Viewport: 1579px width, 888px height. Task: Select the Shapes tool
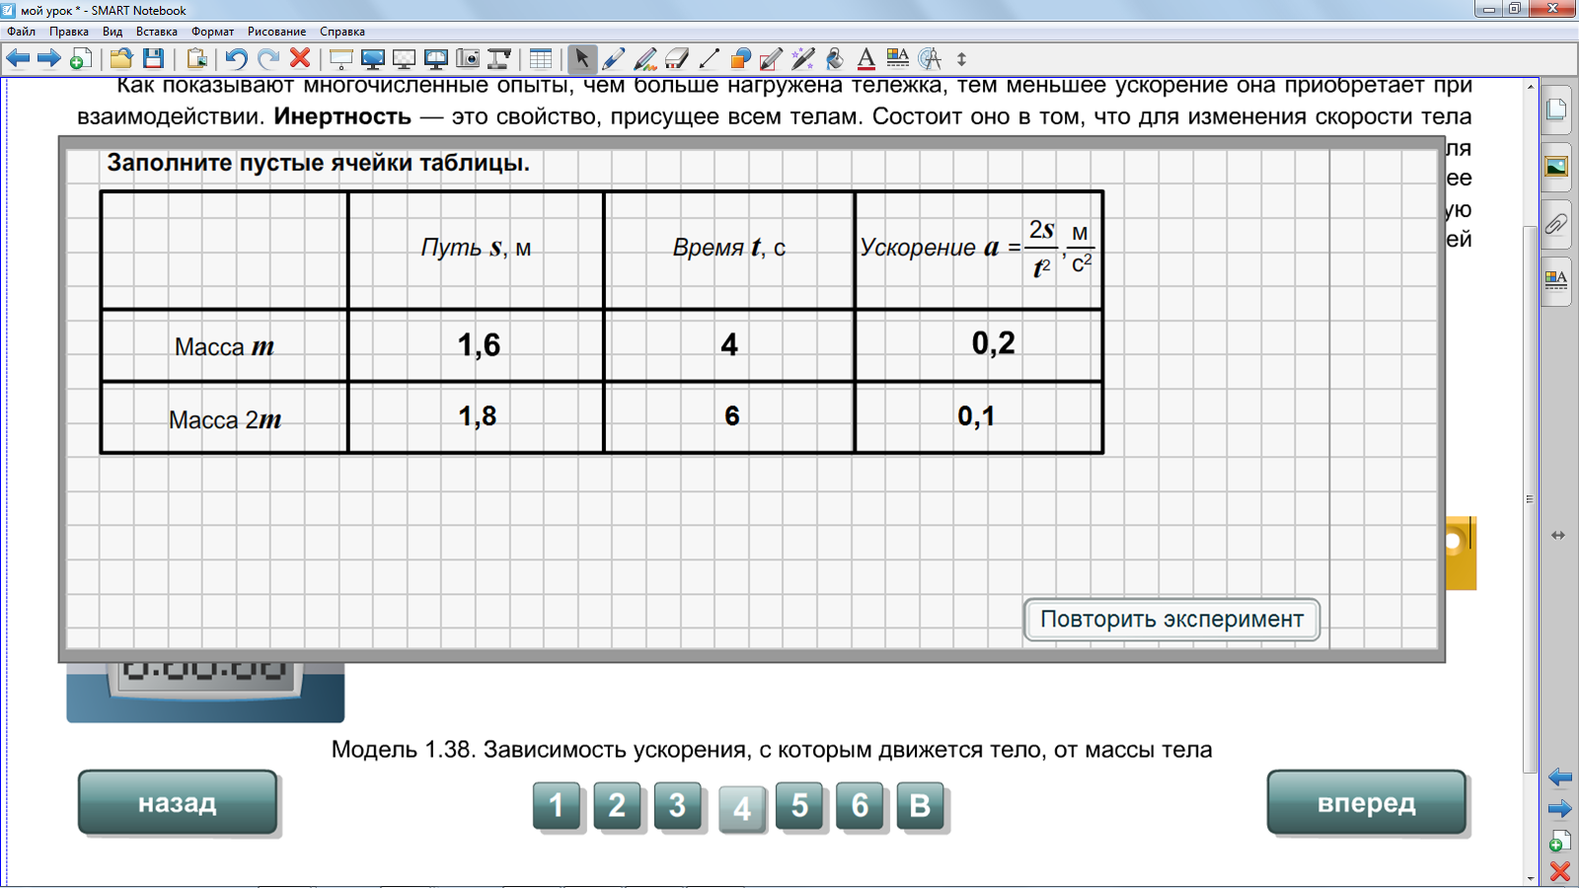point(740,59)
